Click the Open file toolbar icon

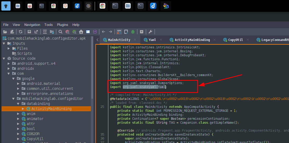point(5,32)
